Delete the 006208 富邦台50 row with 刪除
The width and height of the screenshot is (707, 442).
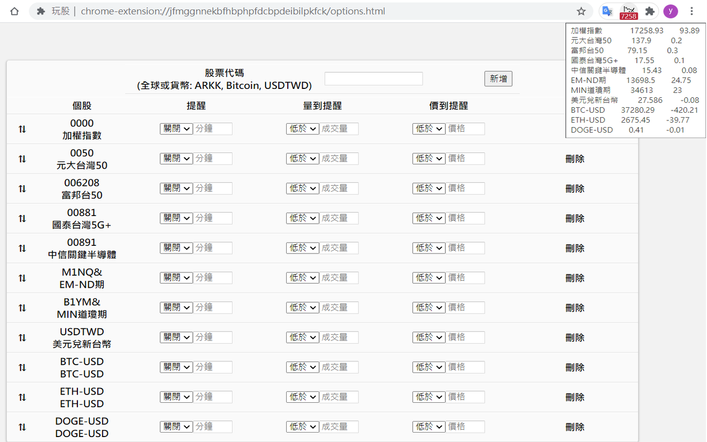coord(575,189)
